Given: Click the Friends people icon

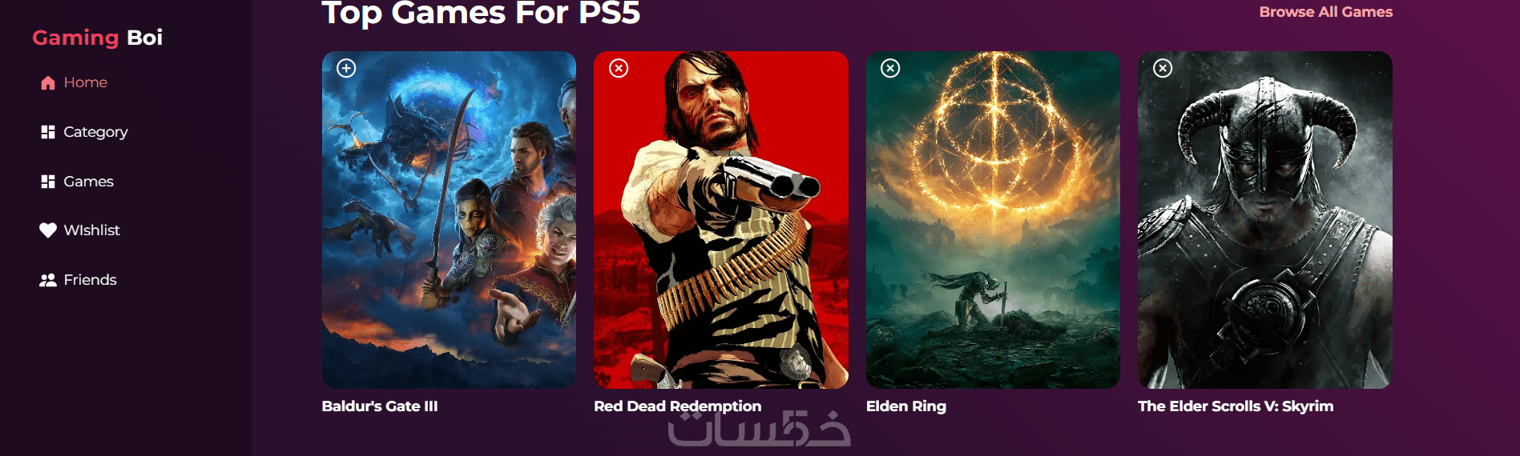Looking at the screenshot, I should pyautogui.click(x=48, y=280).
